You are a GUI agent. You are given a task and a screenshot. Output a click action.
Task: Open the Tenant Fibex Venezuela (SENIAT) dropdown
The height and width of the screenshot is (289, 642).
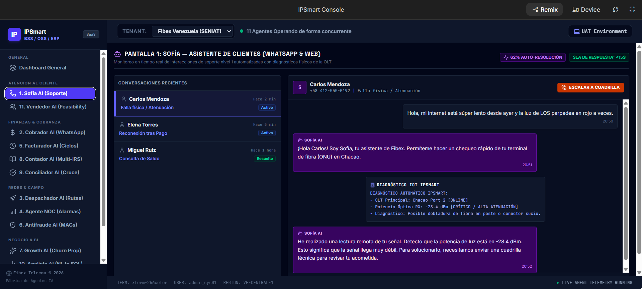click(192, 31)
